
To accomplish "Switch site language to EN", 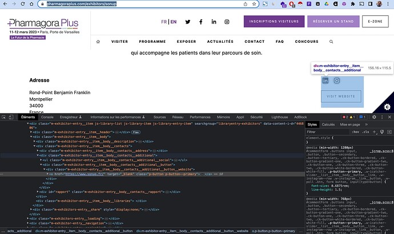I will click(174, 22).
